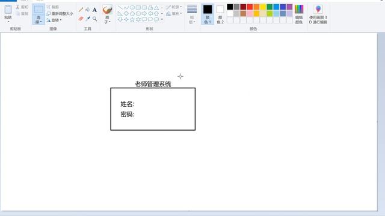Screen dimensions: 385x216
Task: Choose the rounded rectangle shape
Action: 144,7
